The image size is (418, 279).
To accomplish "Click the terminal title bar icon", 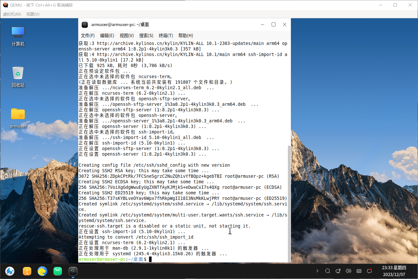I will 85,24.
